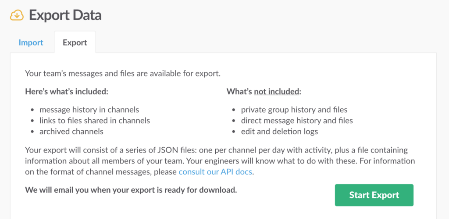Click the bullet dot before 'edit and deletion logs'

pos(234,132)
